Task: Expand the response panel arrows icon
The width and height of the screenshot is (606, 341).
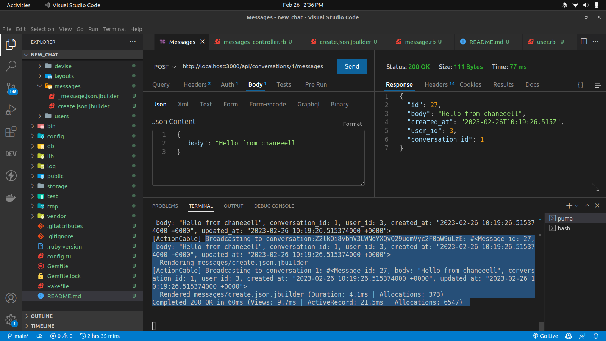Action: (595, 186)
